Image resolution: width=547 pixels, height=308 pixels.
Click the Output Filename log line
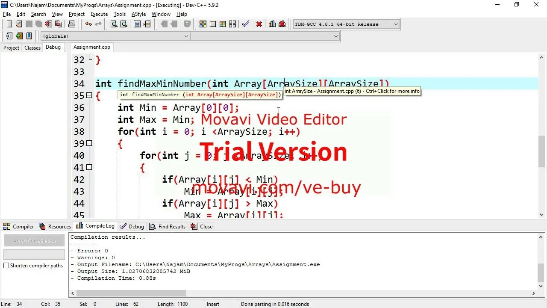[195, 264]
